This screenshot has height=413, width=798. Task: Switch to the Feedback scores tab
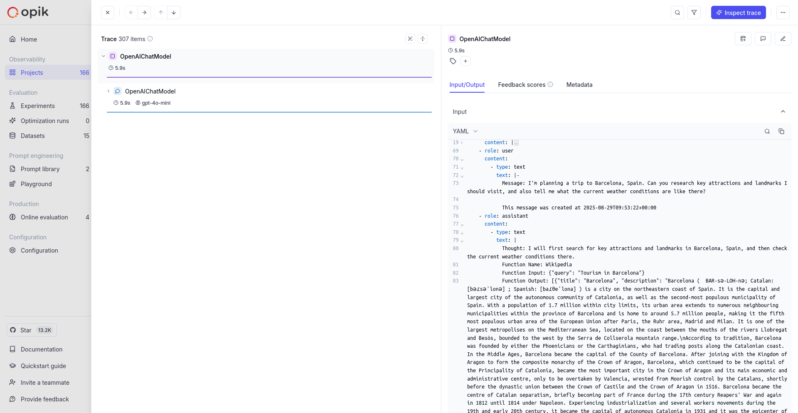pos(522,85)
